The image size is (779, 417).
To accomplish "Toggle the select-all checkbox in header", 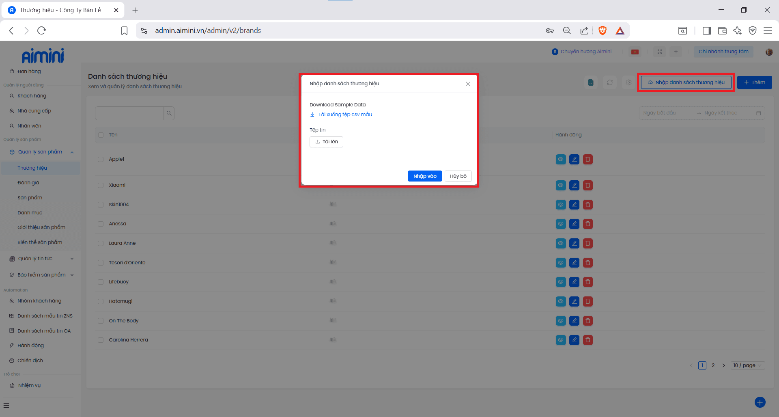I will tap(101, 135).
